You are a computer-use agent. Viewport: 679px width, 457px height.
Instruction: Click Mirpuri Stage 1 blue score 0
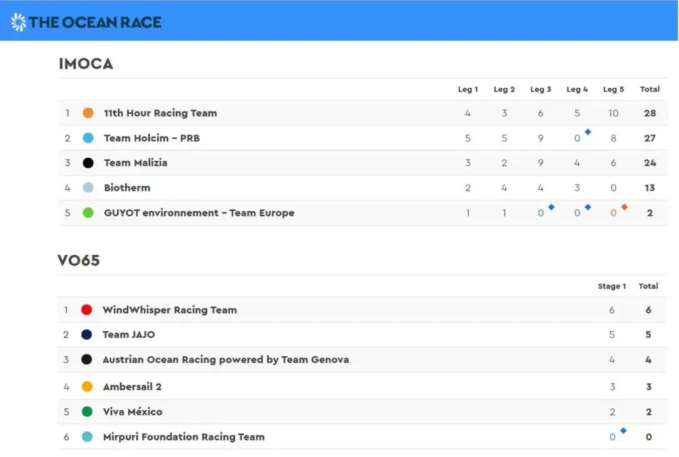tap(612, 436)
